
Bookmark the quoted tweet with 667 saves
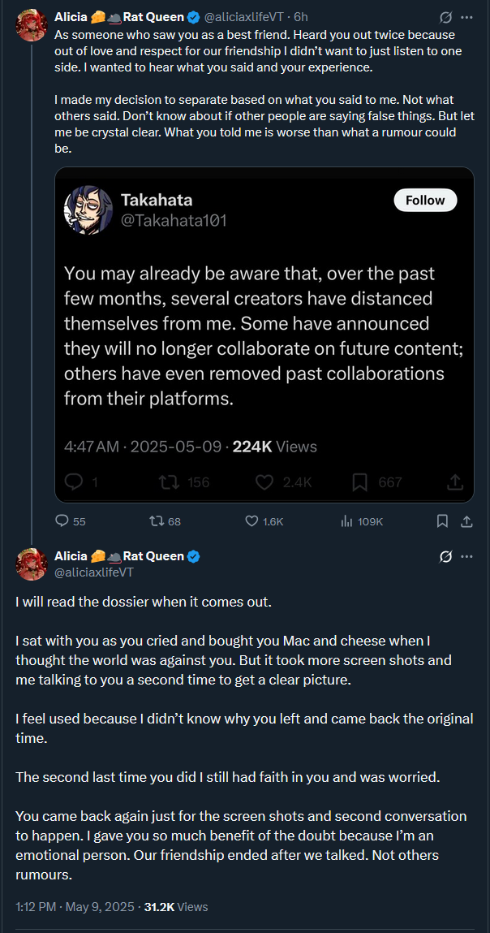[x=360, y=482]
